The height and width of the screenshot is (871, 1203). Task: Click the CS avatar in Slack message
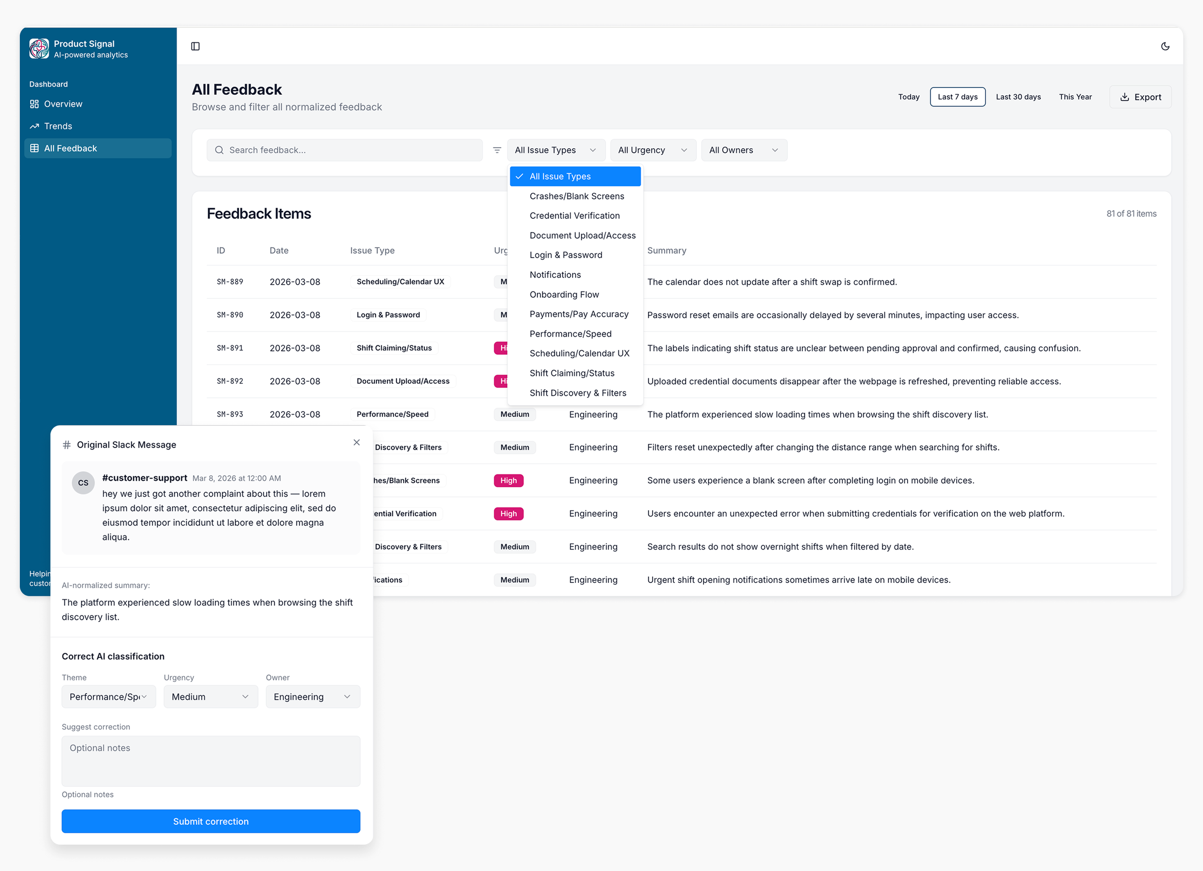click(x=83, y=483)
